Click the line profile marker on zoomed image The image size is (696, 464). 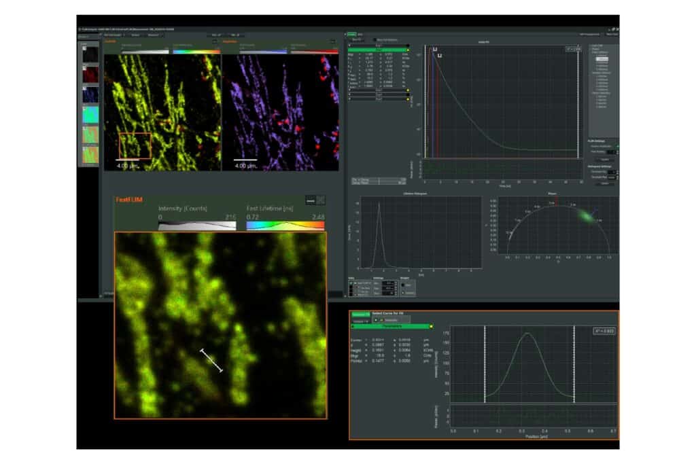pos(211,360)
